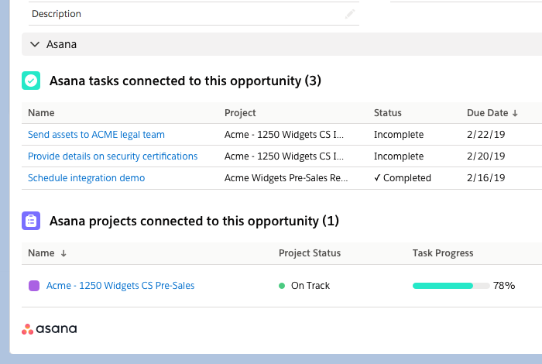Viewport: 542px width, 364px height.
Task: Sort tasks by Due Date column arrow
Action: [516, 113]
